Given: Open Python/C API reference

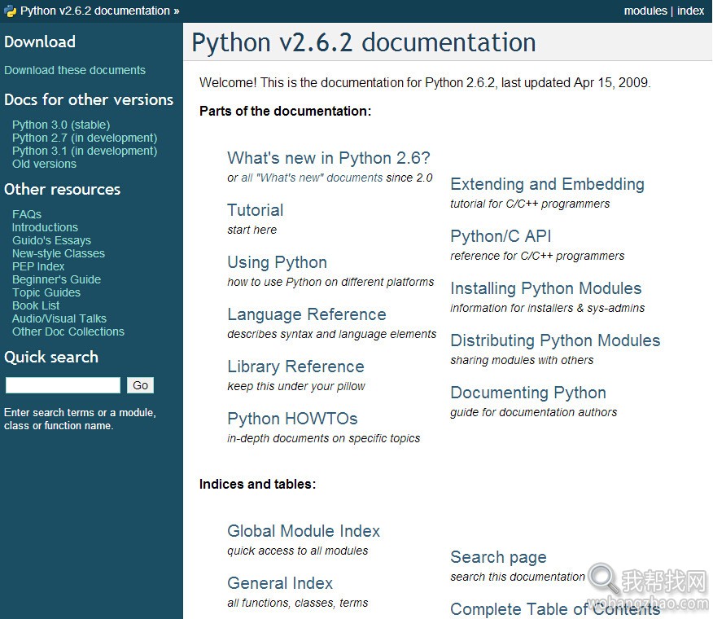Looking at the screenshot, I should pos(501,236).
